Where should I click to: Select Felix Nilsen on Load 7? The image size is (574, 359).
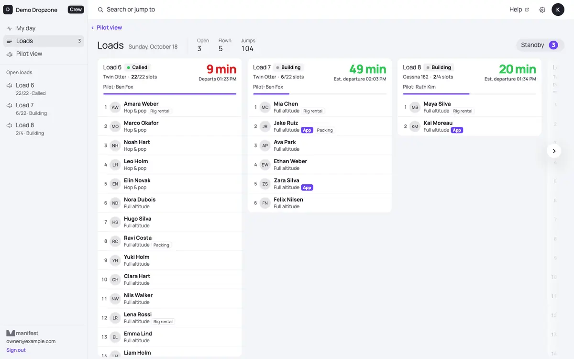pos(320,203)
